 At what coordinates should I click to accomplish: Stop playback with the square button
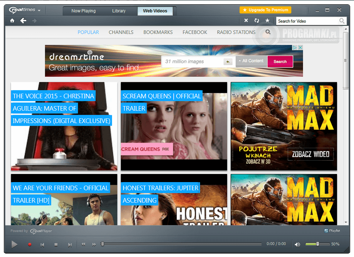click(x=56, y=245)
